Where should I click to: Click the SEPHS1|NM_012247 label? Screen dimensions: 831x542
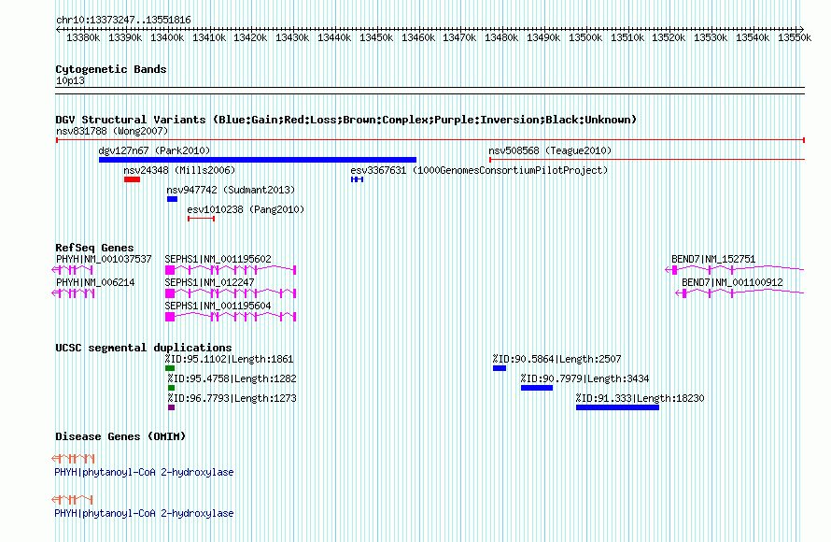[x=209, y=282]
